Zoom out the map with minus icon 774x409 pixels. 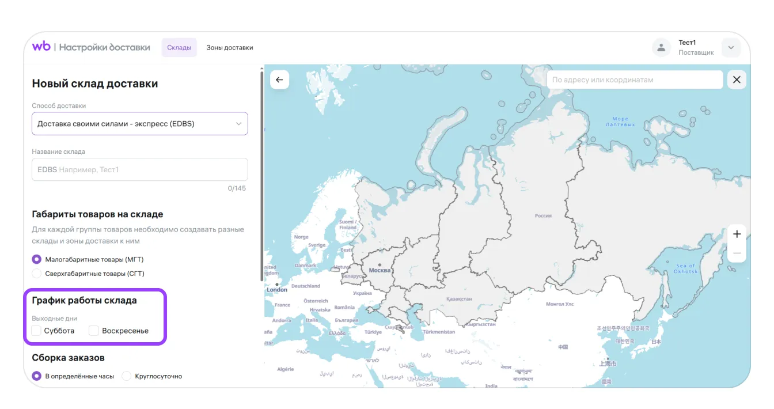[x=737, y=253]
